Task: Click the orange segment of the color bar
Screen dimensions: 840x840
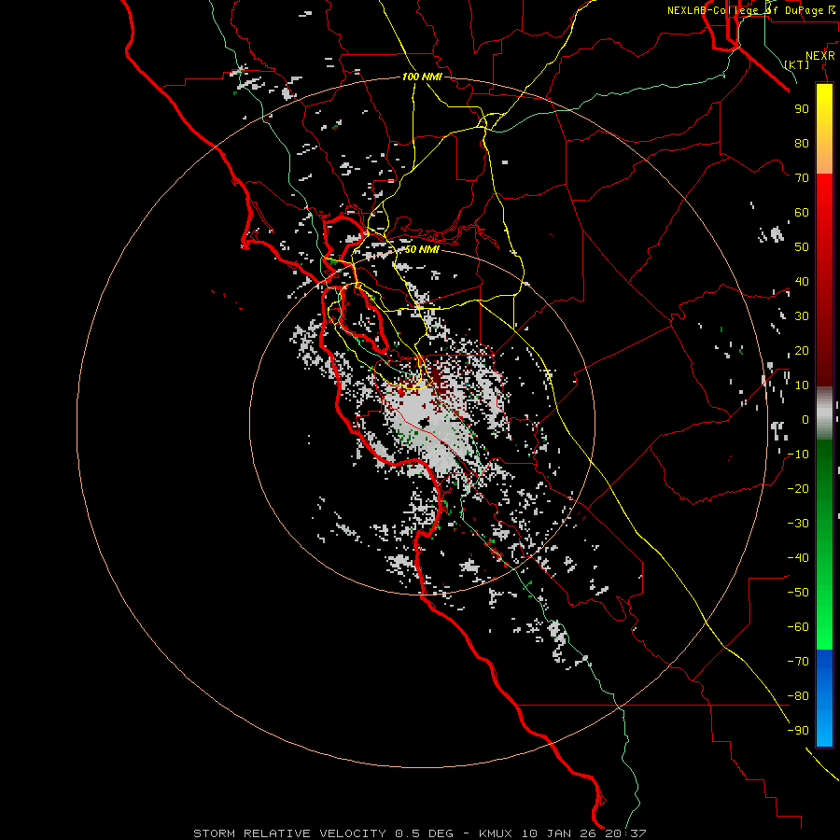Action: 824,159
